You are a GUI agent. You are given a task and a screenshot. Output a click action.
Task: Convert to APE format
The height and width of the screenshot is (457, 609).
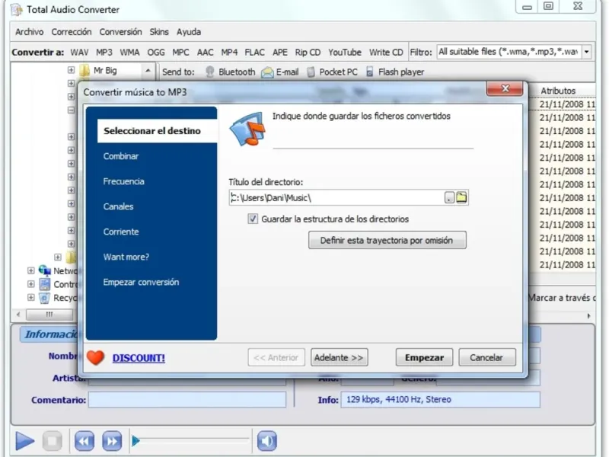pos(280,52)
